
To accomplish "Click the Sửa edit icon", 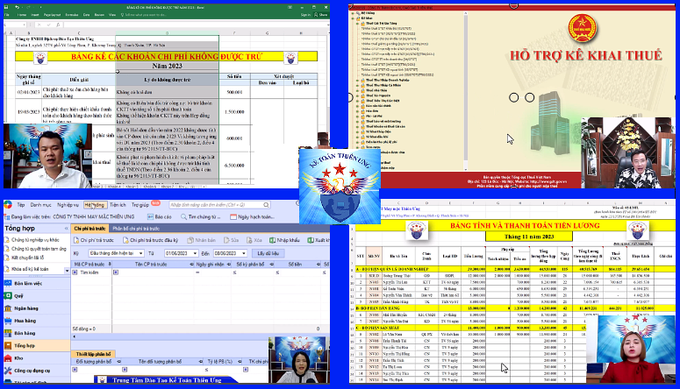I will click(226, 240).
